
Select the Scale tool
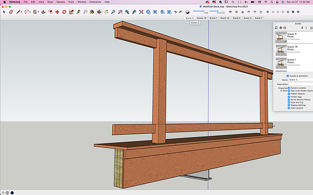point(71,12)
